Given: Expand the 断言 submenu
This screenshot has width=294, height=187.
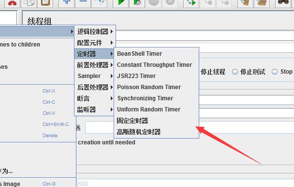Looking at the screenshot, I should (x=94, y=98).
